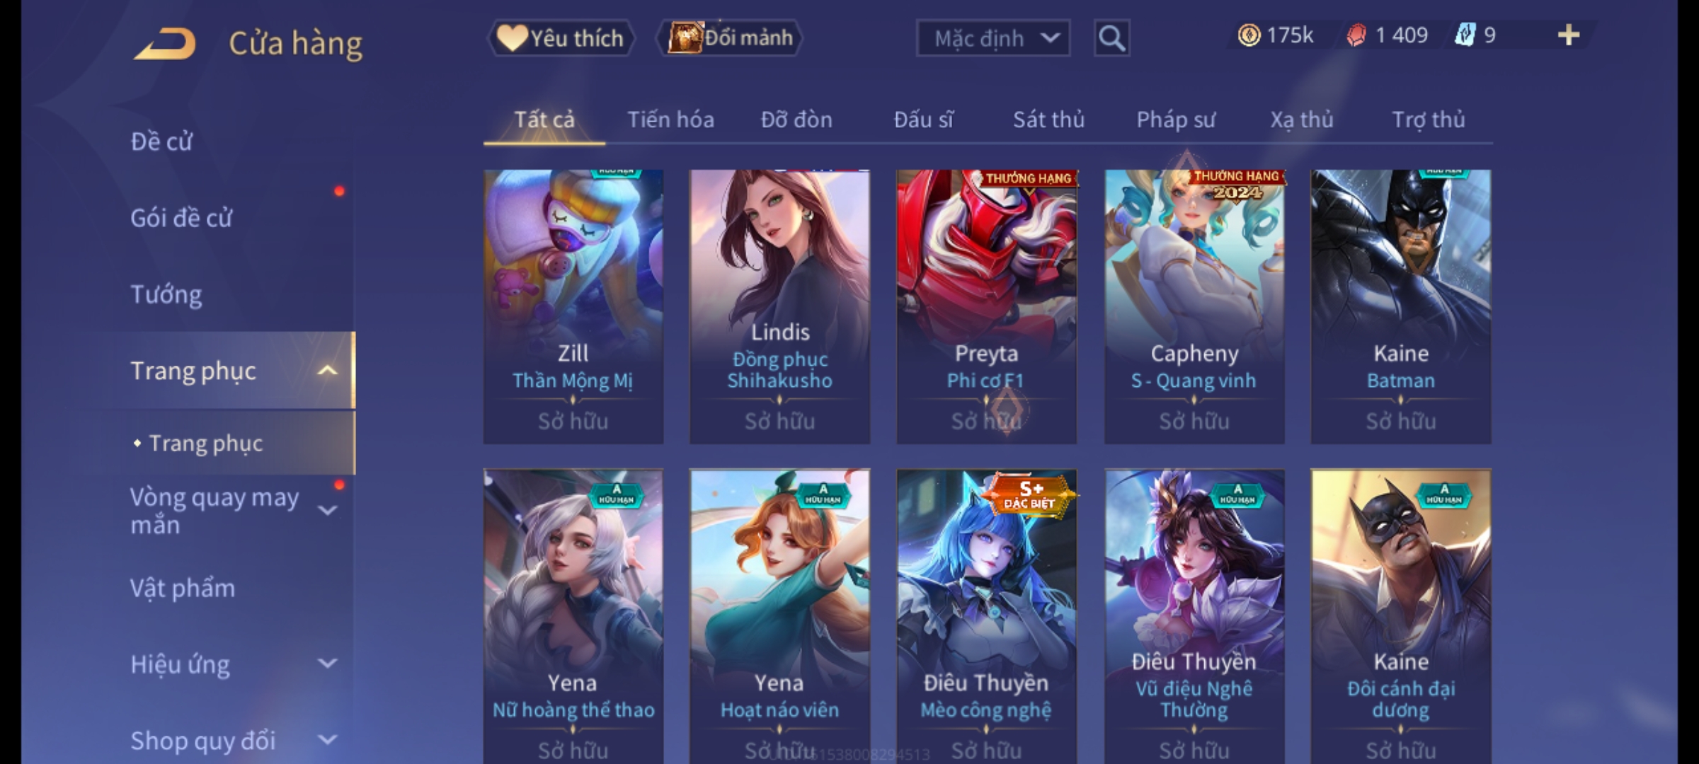Select the Tiến hóa tab
The image size is (1699, 764).
click(670, 120)
